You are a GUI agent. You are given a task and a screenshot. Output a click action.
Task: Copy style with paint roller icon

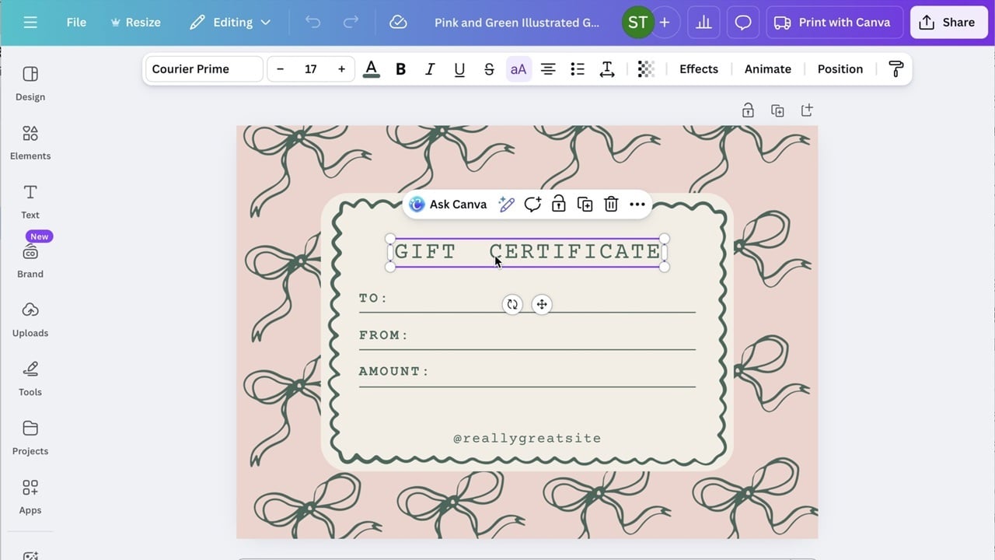895,69
